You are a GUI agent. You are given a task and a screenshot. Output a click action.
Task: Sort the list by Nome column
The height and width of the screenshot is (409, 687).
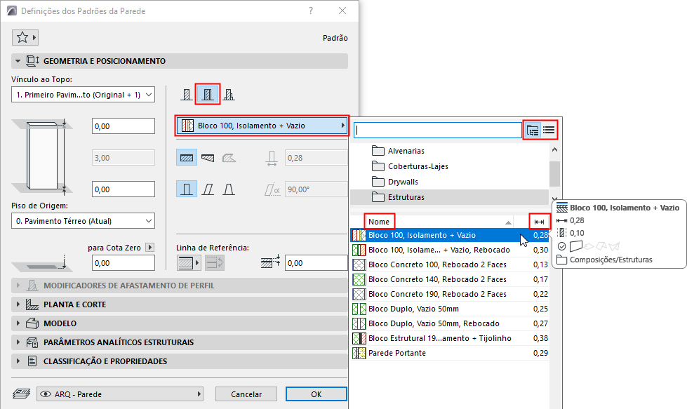click(379, 222)
